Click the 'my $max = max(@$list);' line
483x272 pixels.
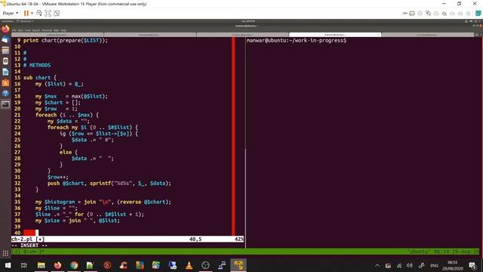[72, 96]
